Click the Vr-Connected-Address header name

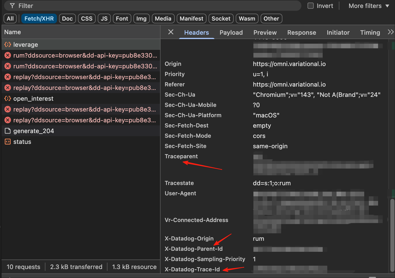click(196, 220)
